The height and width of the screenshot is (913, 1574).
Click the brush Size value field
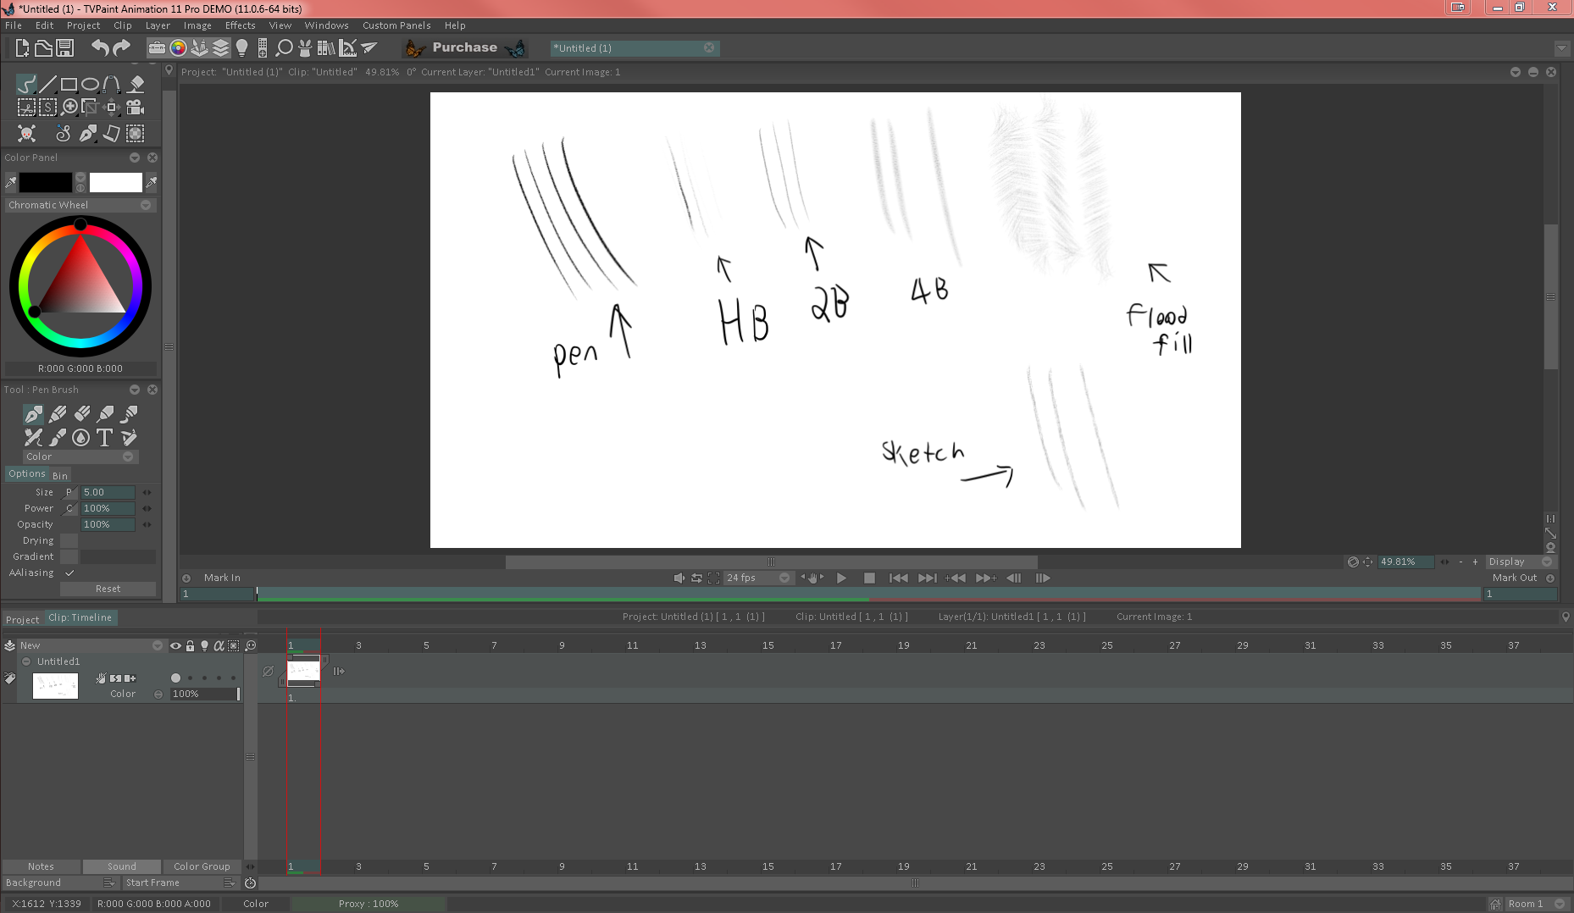coord(108,492)
